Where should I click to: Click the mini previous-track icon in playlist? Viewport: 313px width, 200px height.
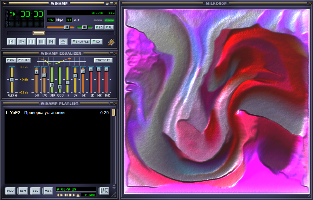click(58, 195)
